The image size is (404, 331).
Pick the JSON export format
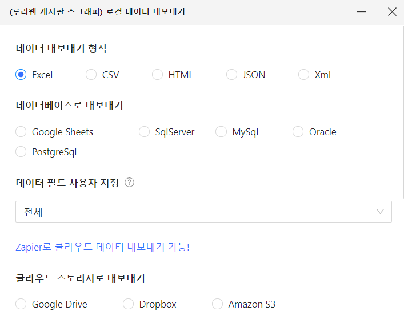[x=231, y=75]
